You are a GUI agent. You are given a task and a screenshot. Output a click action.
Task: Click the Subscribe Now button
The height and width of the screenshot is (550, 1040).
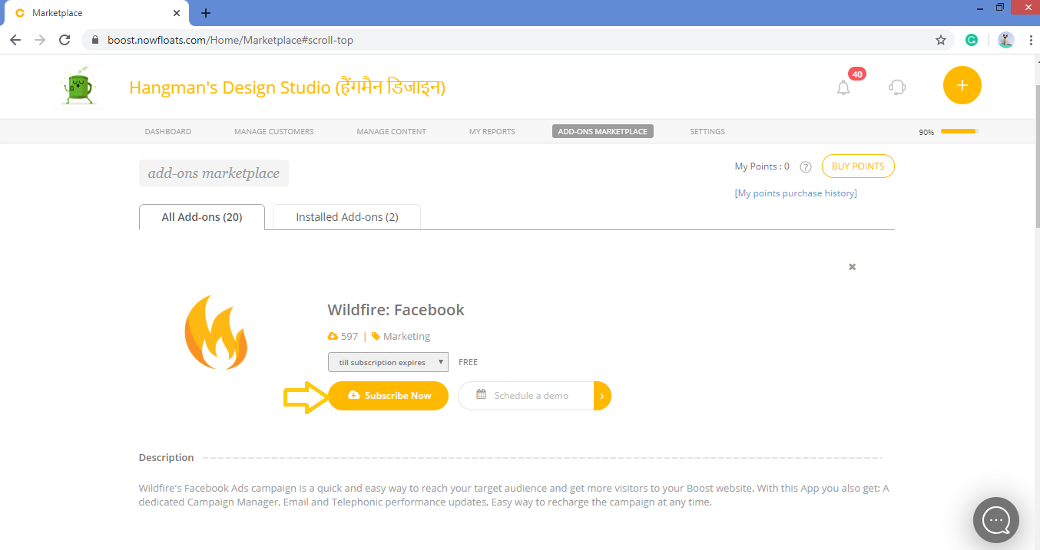[389, 396]
